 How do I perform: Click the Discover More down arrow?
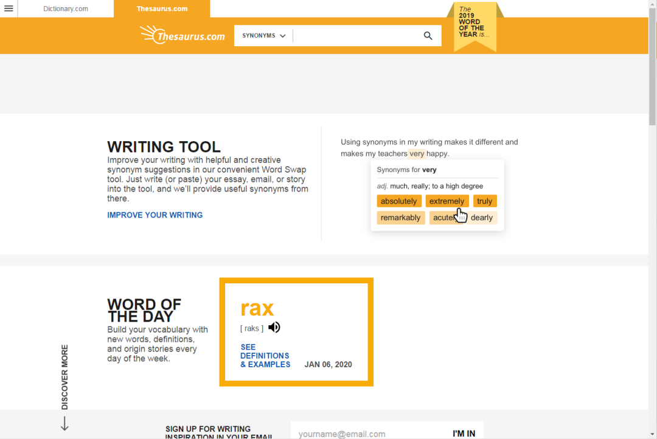[64, 423]
